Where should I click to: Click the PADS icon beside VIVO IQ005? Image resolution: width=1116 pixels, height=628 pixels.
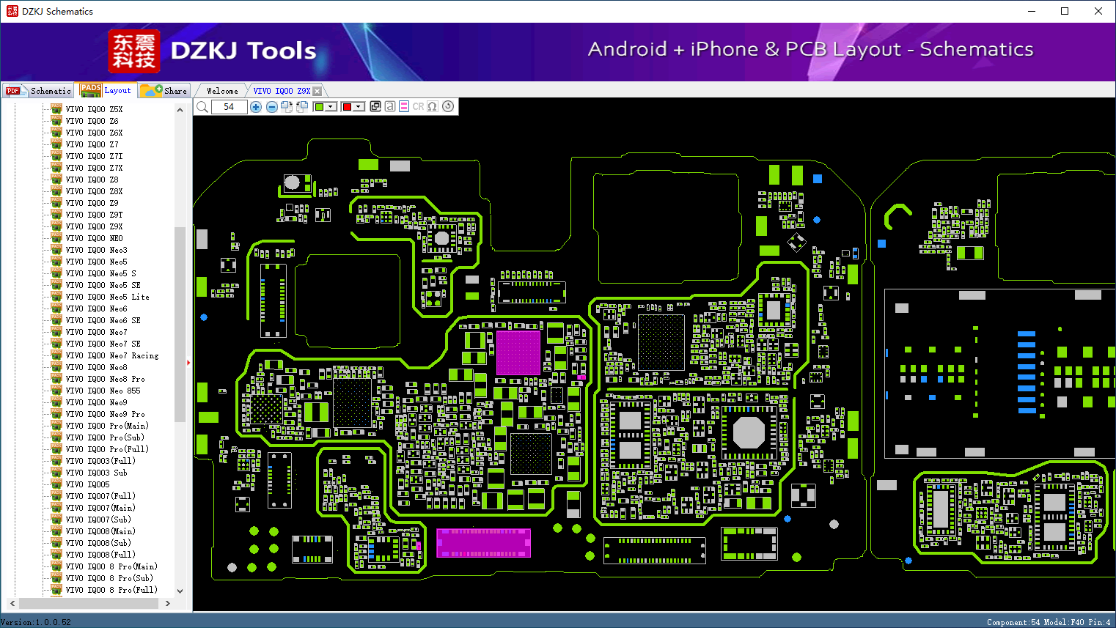56,484
